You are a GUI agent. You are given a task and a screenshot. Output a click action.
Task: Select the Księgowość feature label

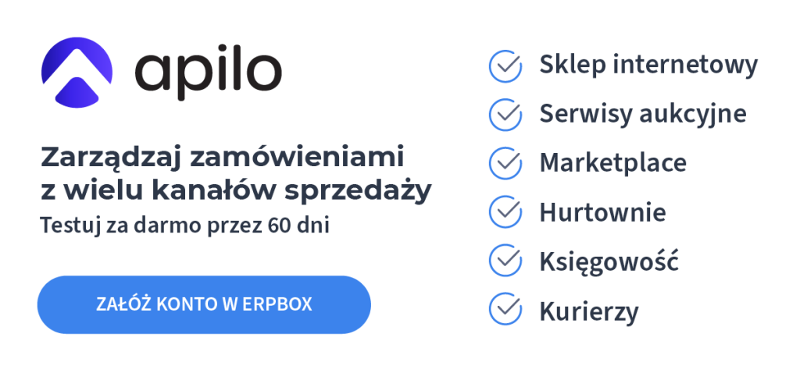coord(609,261)
